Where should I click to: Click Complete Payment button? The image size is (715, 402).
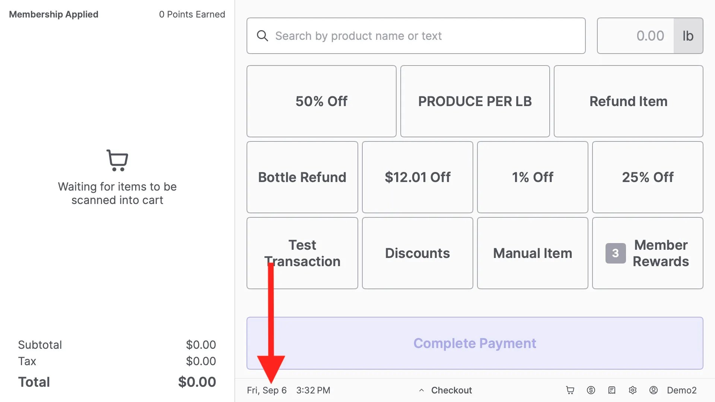(x=475, y=343)
